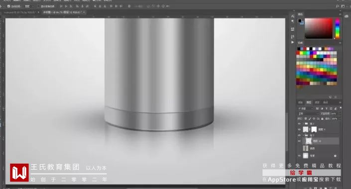Distribute horizontal centers of layers
The height and width of the screenshot is (189, 351).
point(116,6)
